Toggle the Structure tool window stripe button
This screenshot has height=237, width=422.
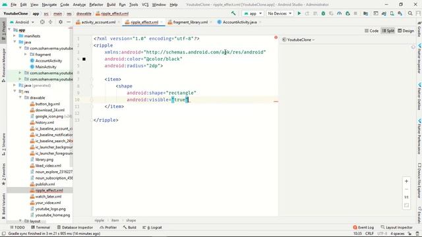click(3, 144)
